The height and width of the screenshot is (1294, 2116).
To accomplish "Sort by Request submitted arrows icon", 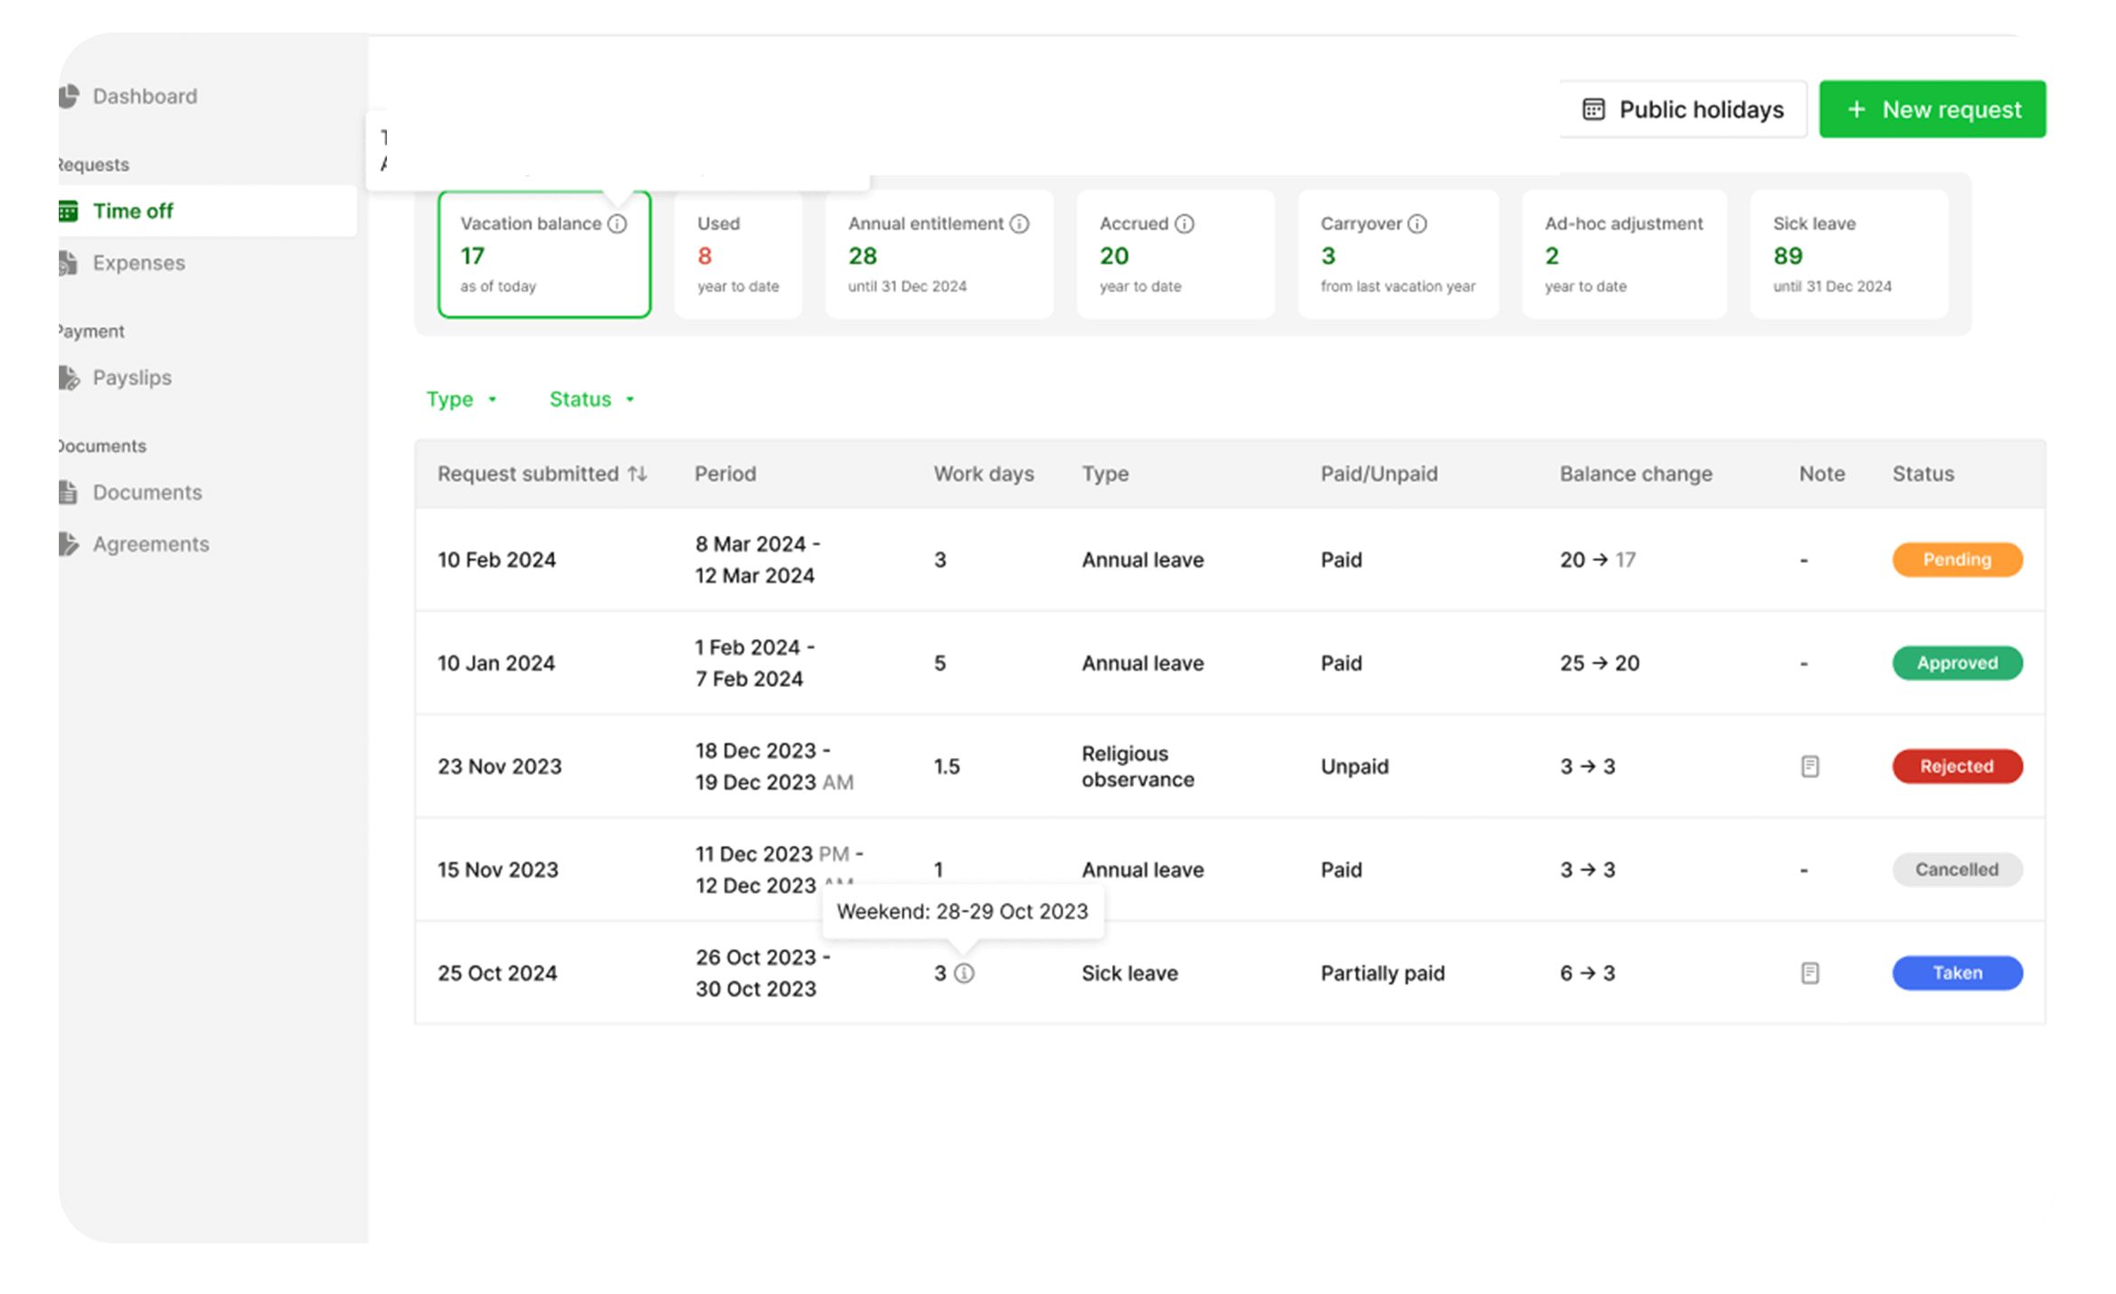I will coord(638,474).
